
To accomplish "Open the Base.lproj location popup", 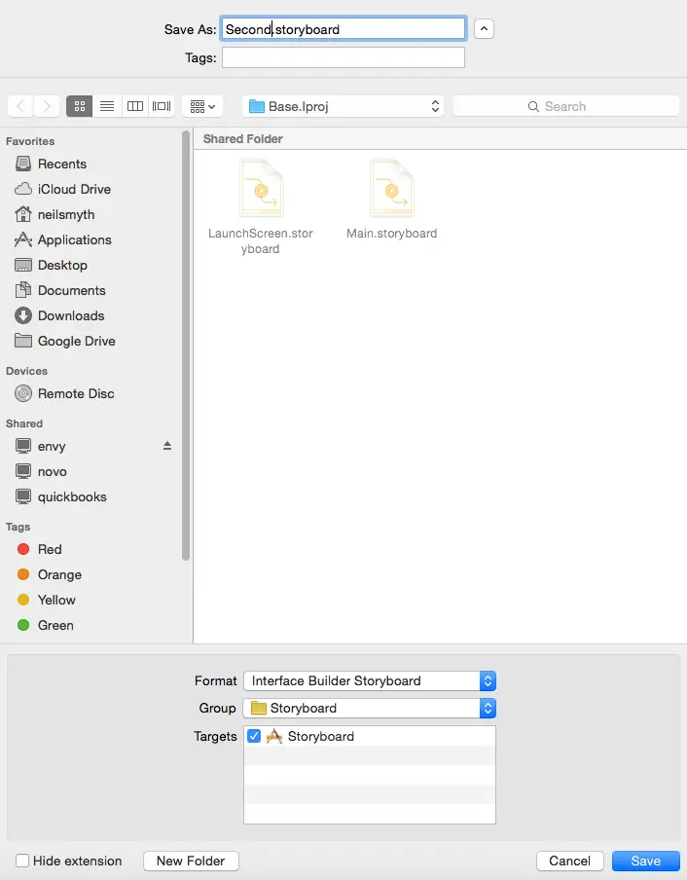I will coord(343,106).
